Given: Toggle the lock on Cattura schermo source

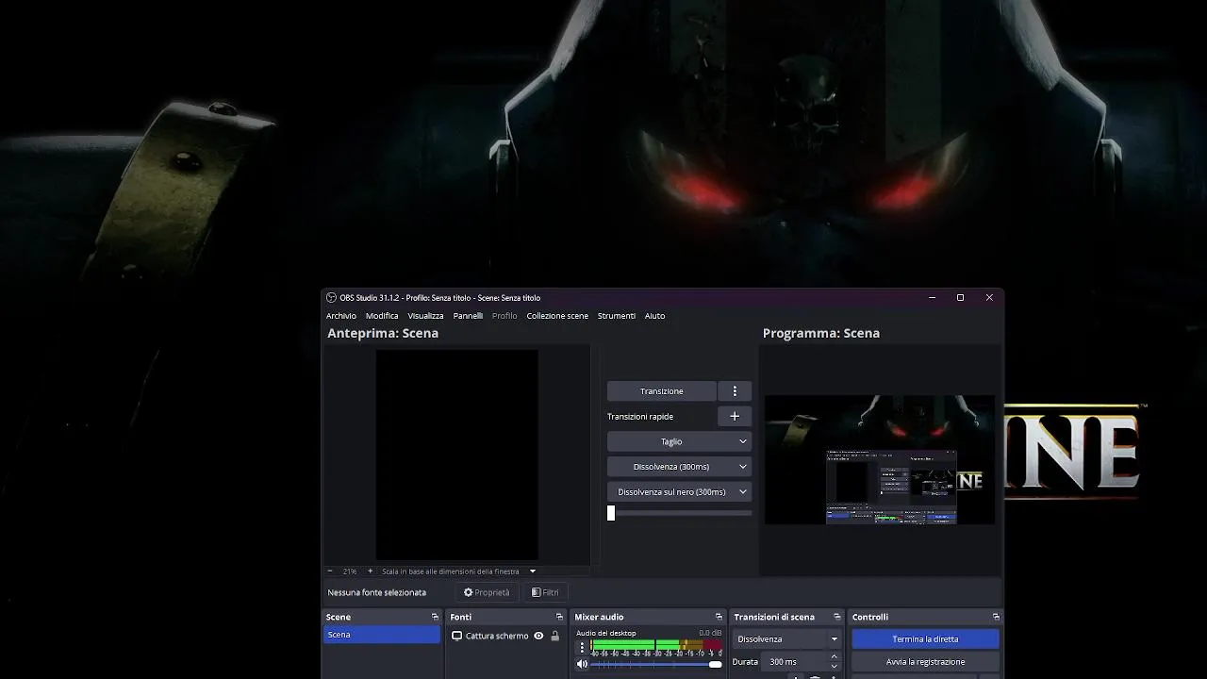Looking at the screenshot, I should [x=554, y=636].
